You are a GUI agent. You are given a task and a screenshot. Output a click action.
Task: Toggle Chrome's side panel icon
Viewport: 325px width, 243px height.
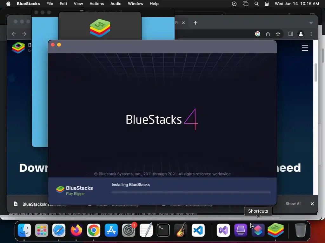coord(291,34)
